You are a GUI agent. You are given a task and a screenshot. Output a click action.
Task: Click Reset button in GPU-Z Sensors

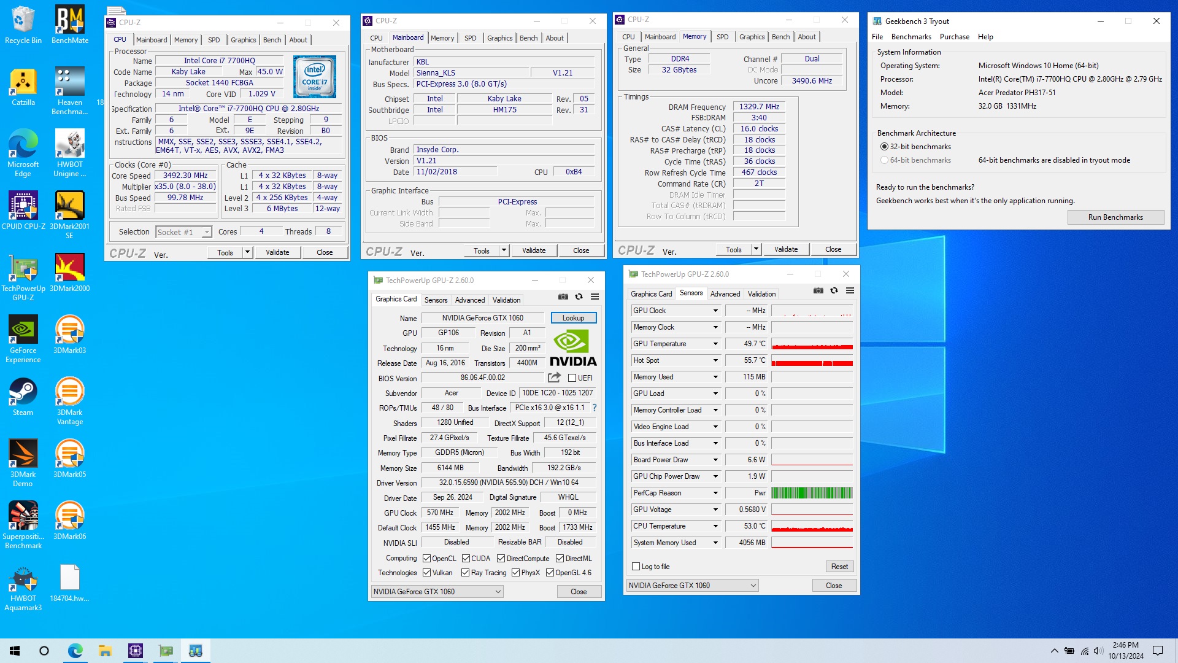[x=839, y=567]
